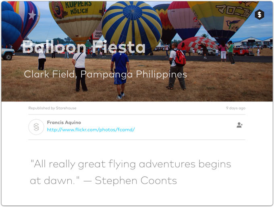Image resolution: width=274 pixels, height=207 pixels.
Task: Click the man with red backpack
Action: (x=176, y=66)
